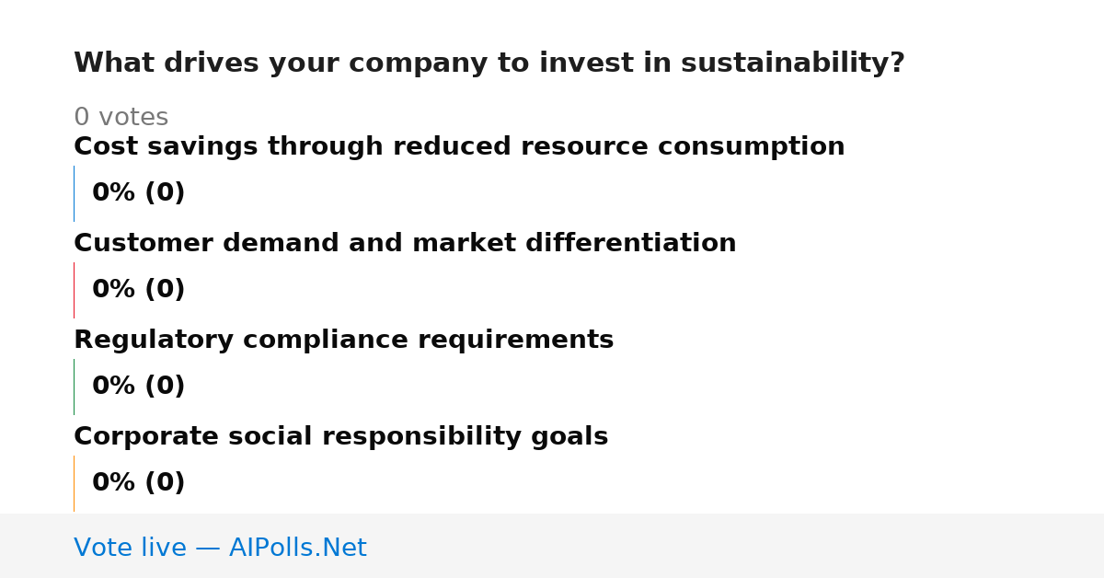Select Cost savings through reduced resource consumption
This screenshot has width=1104, height=578.
click(459, 147)
